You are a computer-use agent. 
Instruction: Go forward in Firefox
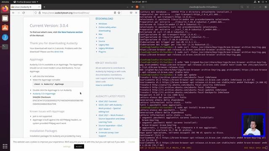click(x=18, y=13)
